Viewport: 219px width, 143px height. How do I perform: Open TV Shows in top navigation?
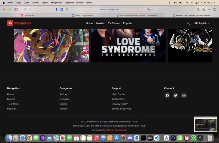click(114, 23)
